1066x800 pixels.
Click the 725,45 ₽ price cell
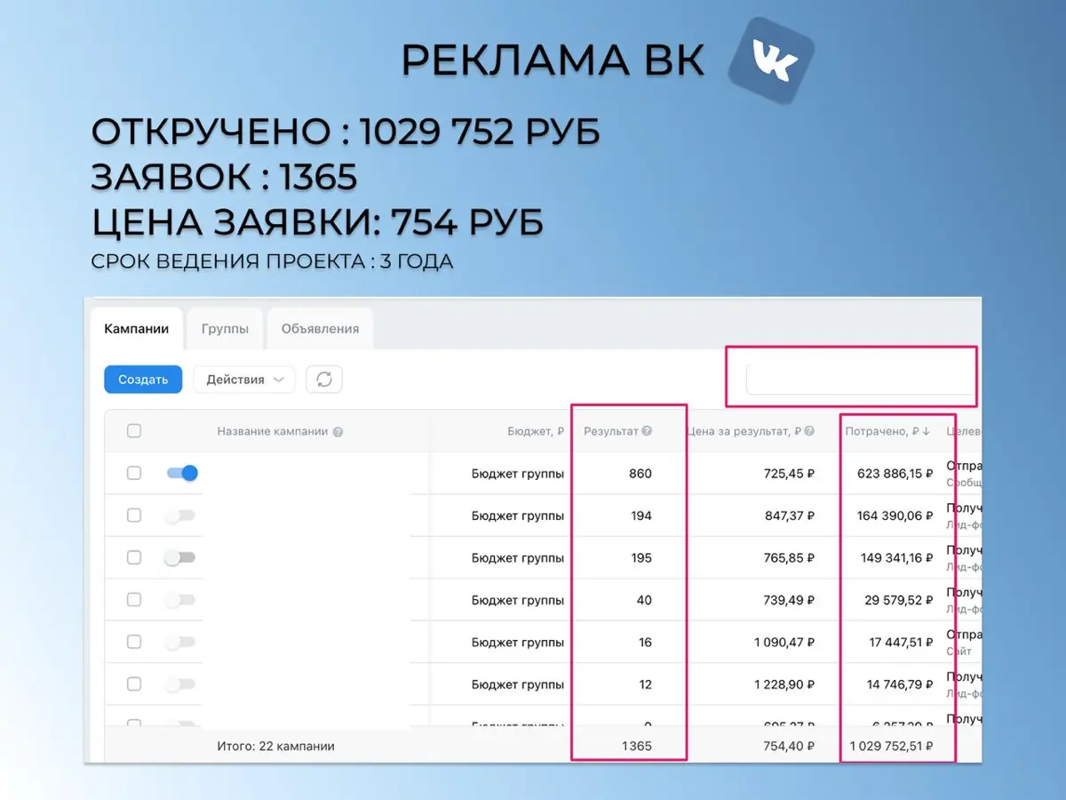789,474
